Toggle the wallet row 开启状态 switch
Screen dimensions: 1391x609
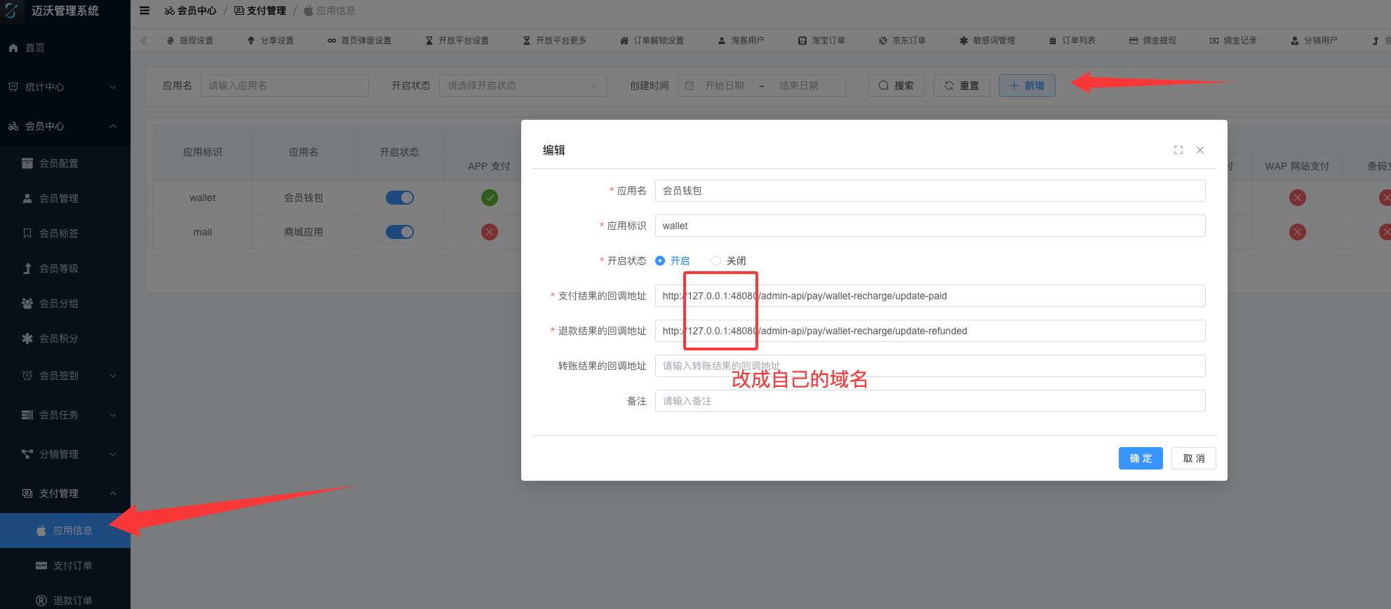[400, 198]
